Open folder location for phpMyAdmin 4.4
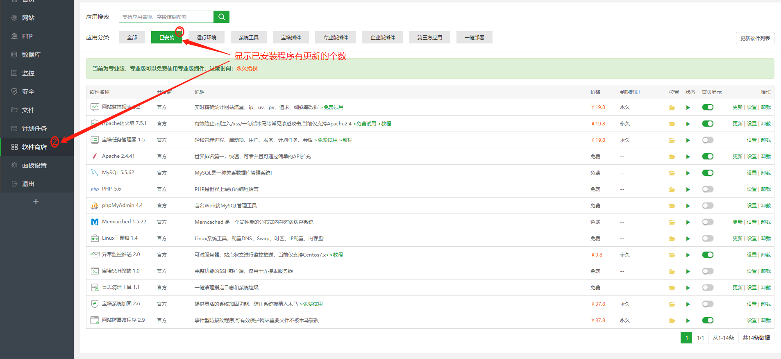The image size is (781, 359). (672, 206)
